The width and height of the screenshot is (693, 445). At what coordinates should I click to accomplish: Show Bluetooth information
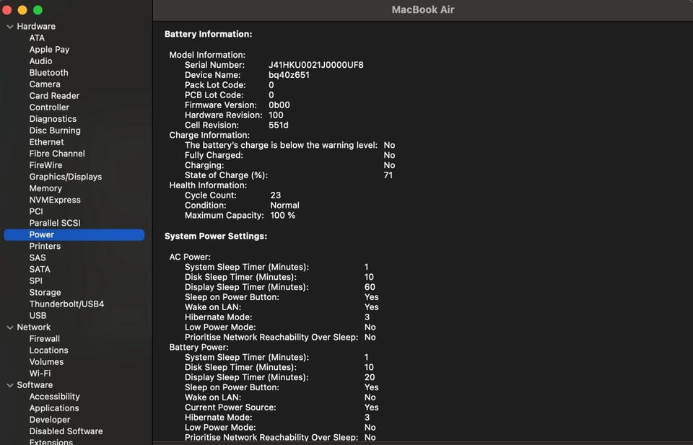(48, 72)
